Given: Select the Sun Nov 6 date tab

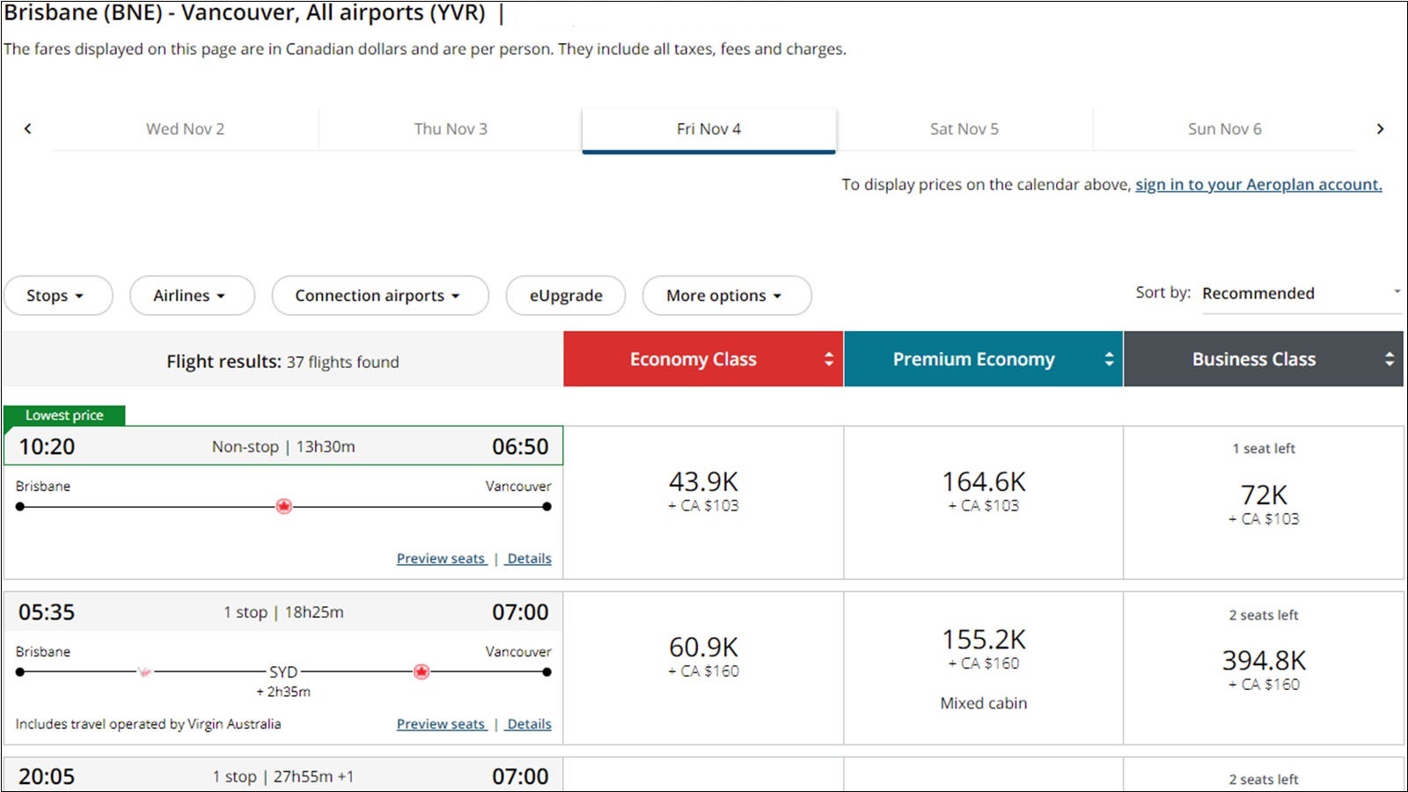Looking at the screenshot, I should 1225,128.
